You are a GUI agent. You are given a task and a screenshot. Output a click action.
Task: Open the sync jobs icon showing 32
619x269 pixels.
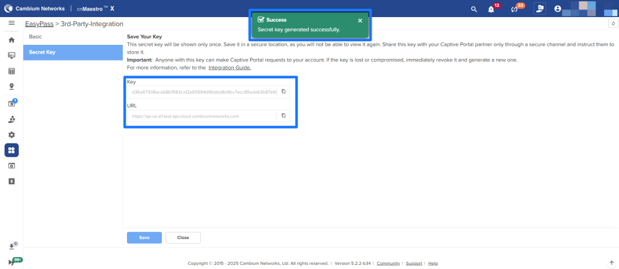click(514, 9)
